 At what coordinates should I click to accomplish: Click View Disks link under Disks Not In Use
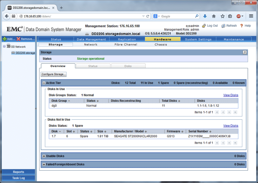pos(231,126)
